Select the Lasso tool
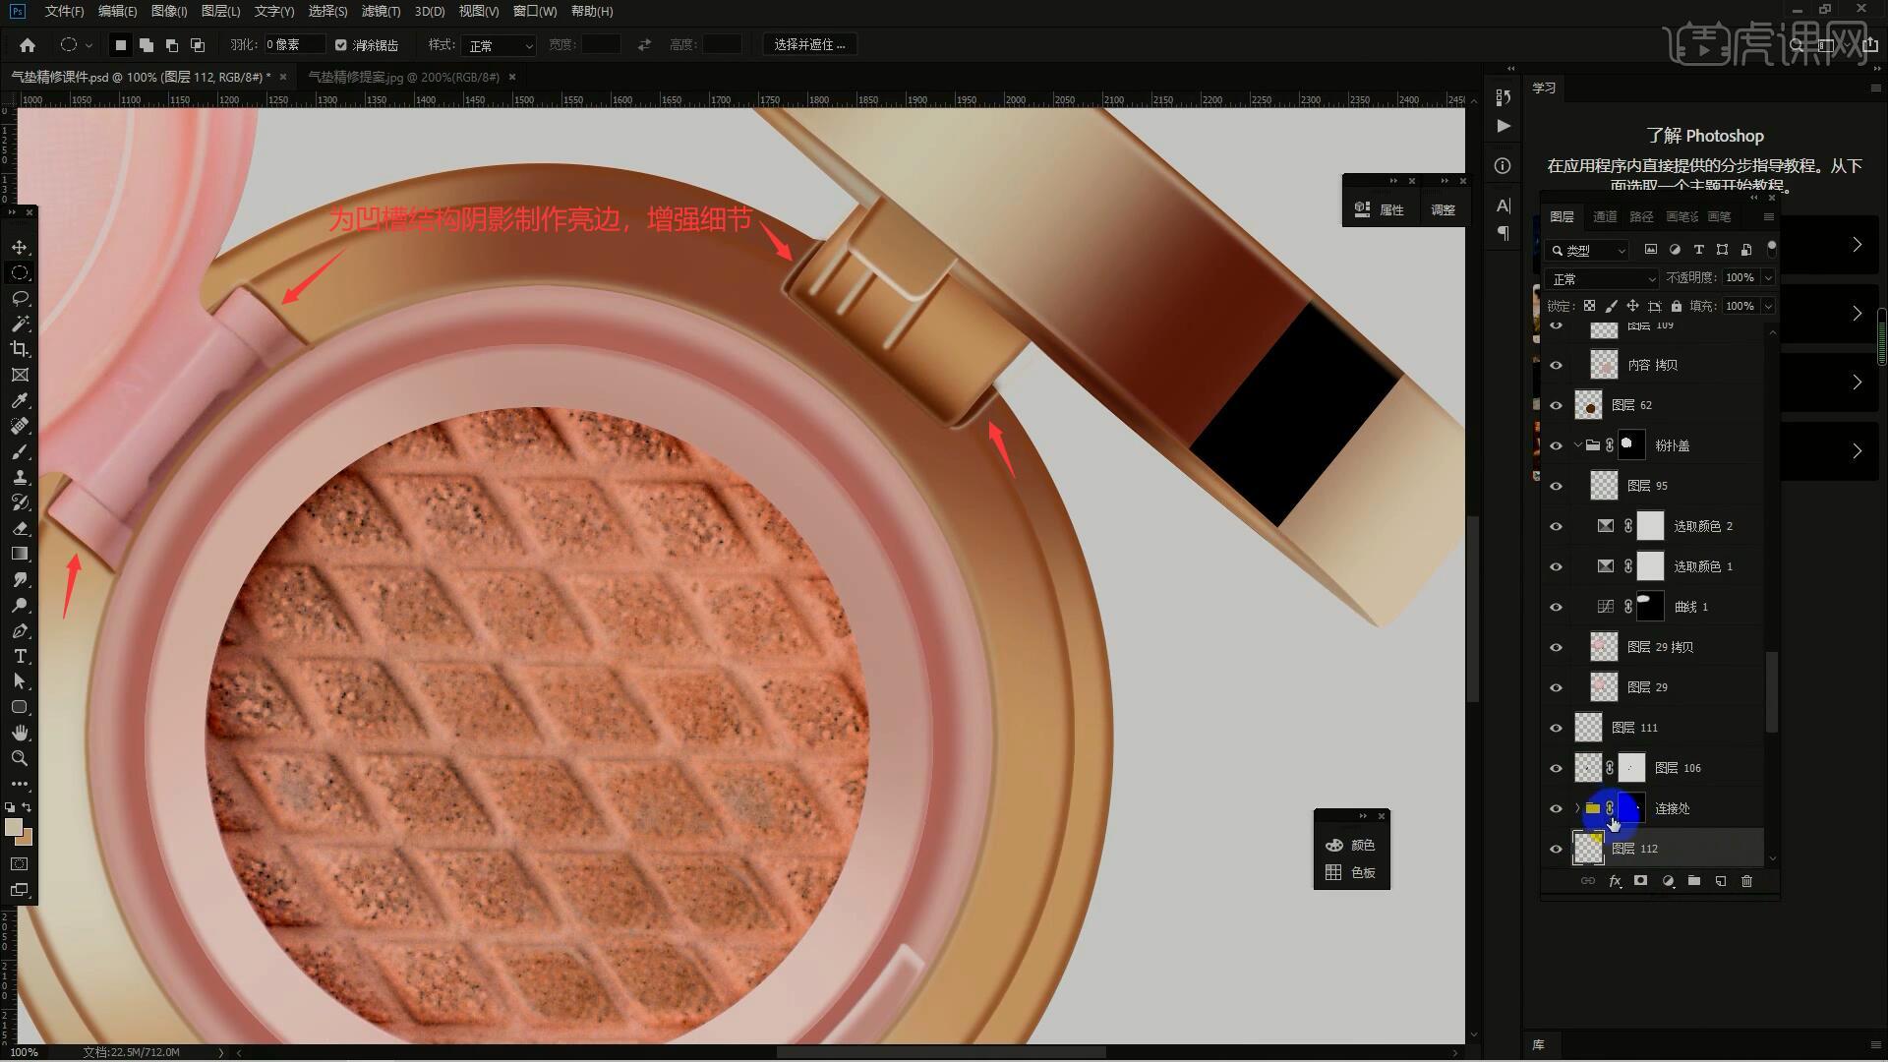 click(20, 298)
